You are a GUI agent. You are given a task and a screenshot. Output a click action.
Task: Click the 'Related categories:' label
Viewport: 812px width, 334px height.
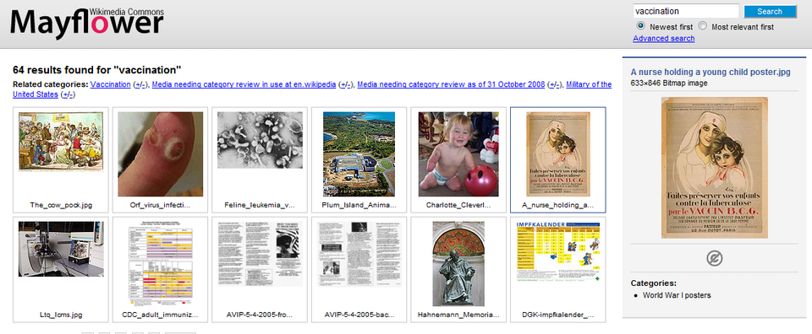pyautogui.click(x=50, y=84)
